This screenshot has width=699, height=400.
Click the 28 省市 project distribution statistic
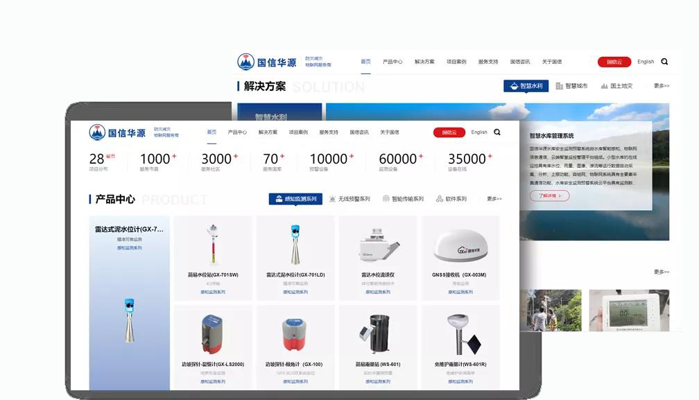(102, 162)
